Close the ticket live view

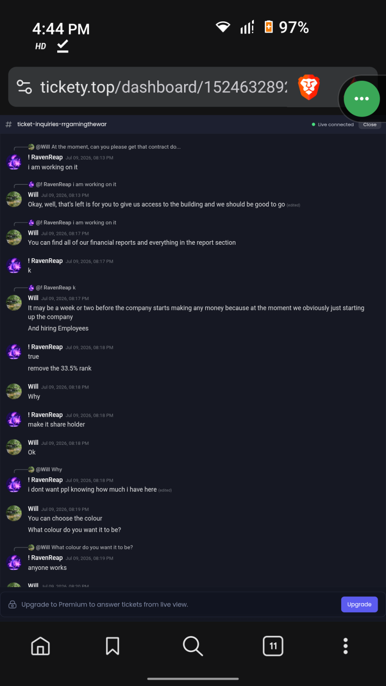369,125
